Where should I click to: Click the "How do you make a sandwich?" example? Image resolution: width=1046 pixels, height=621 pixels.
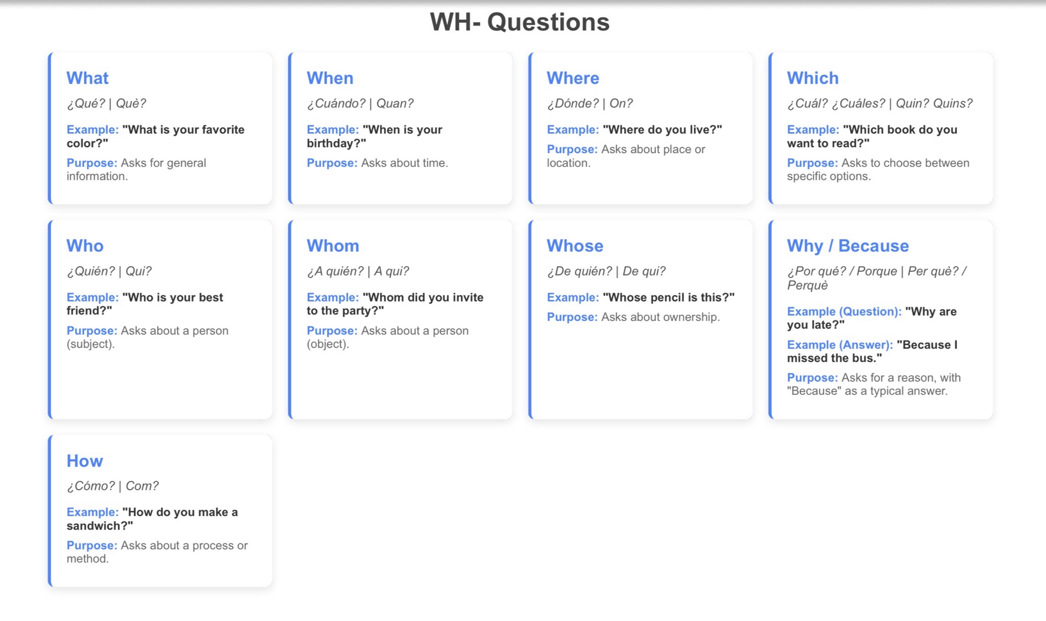(x=152, y=519)
